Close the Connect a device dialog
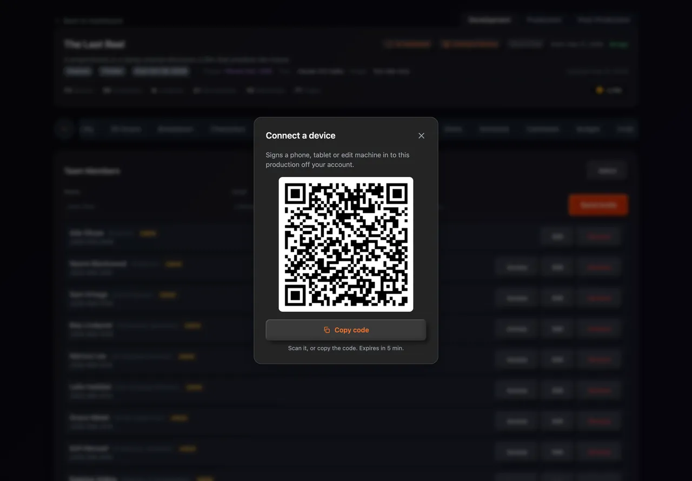This screenshot has width=692, height=481. click(421, 136)
